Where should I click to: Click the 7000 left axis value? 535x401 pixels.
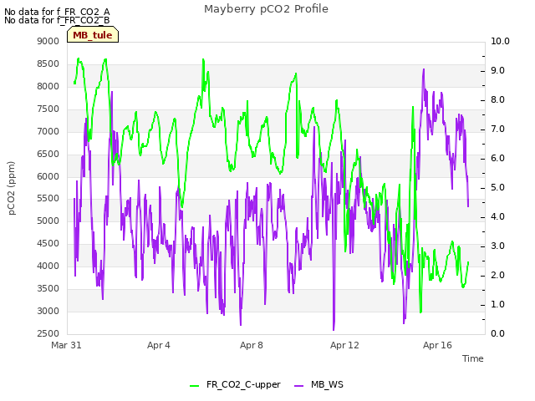point(48,131)
